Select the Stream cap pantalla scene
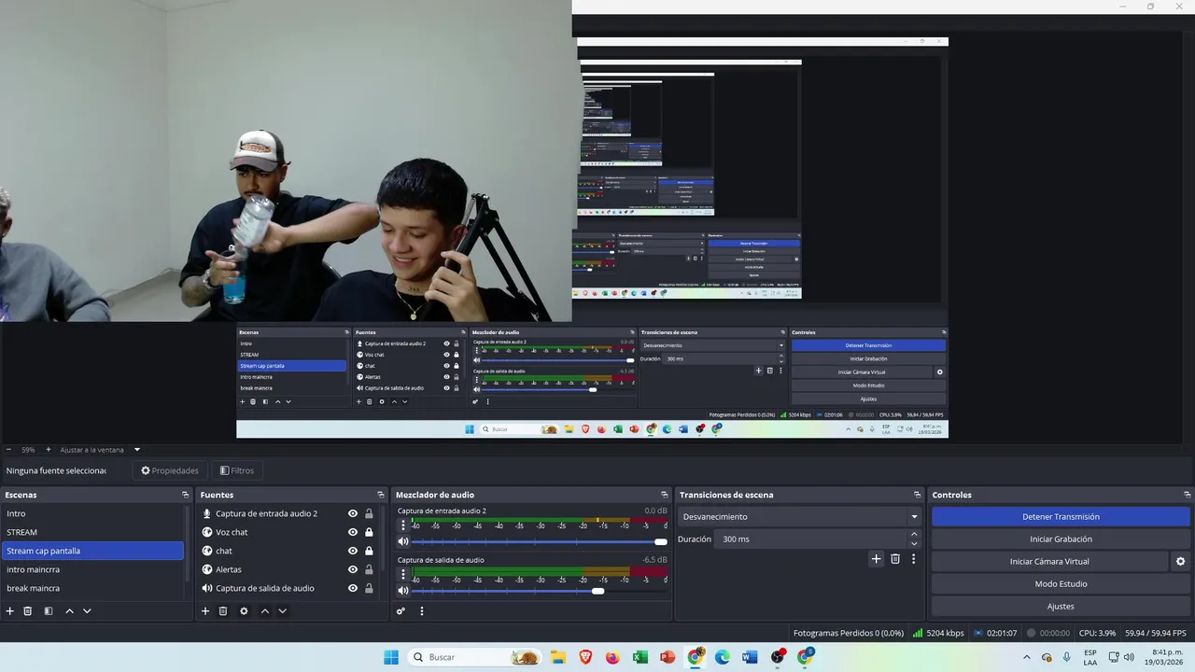Screen dimensions: 1195x672 click(x=93, y=551)
